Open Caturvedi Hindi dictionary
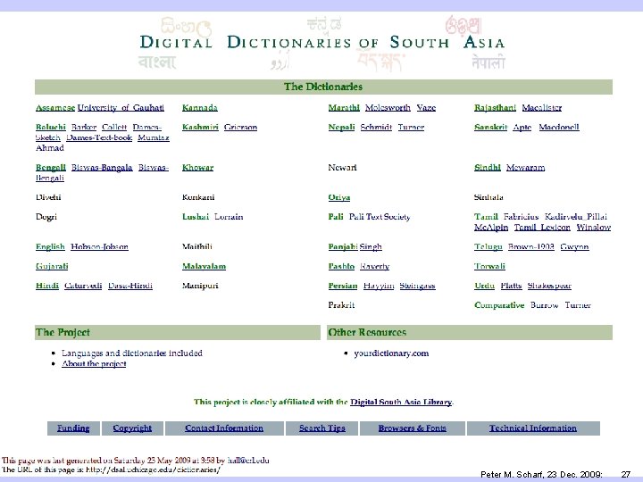The width and height of the screenshot is (643, 482). coord(83,286)
